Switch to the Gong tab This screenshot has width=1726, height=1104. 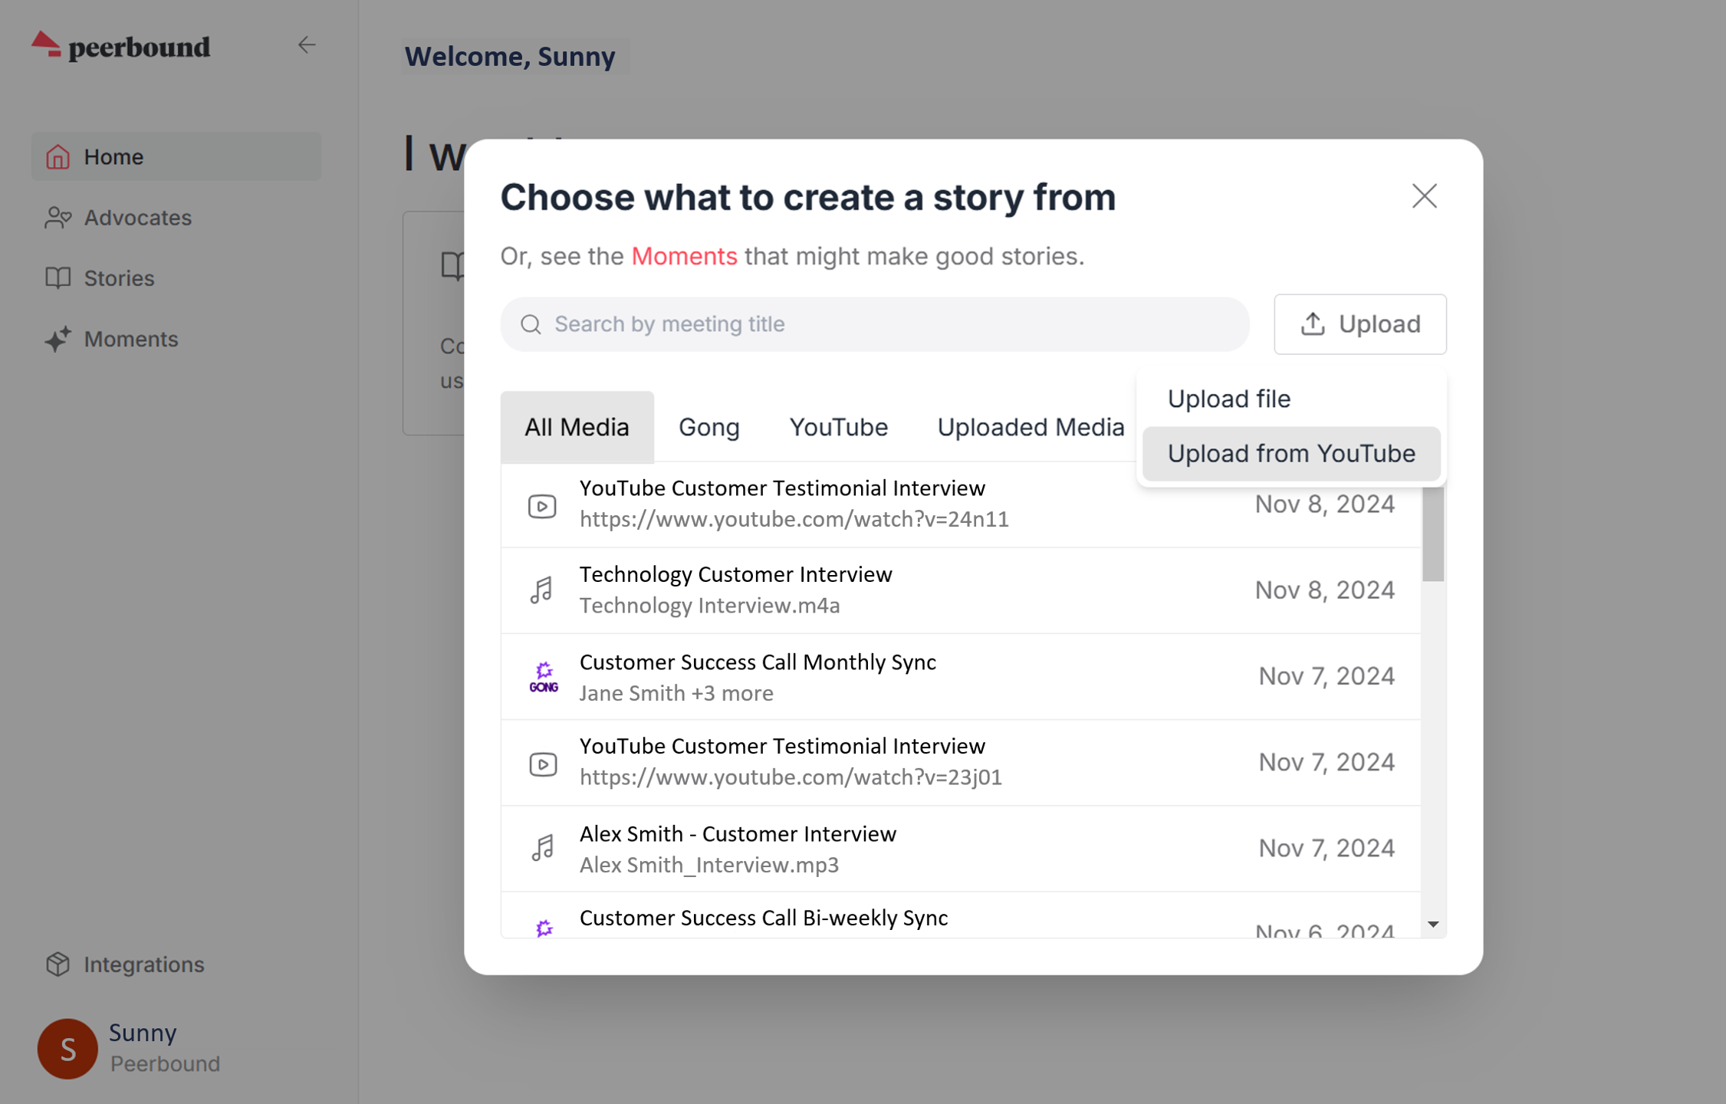point(708,427)
